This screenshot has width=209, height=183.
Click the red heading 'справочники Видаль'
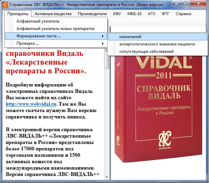44,53
